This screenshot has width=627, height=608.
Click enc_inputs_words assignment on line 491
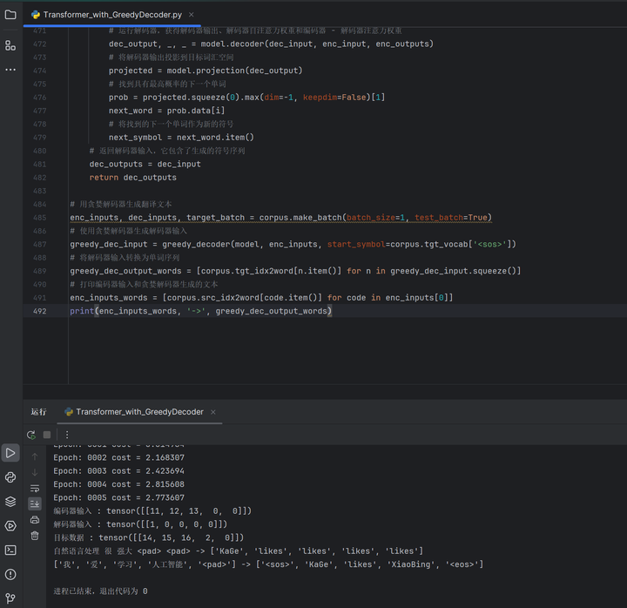tap(261, 298)
